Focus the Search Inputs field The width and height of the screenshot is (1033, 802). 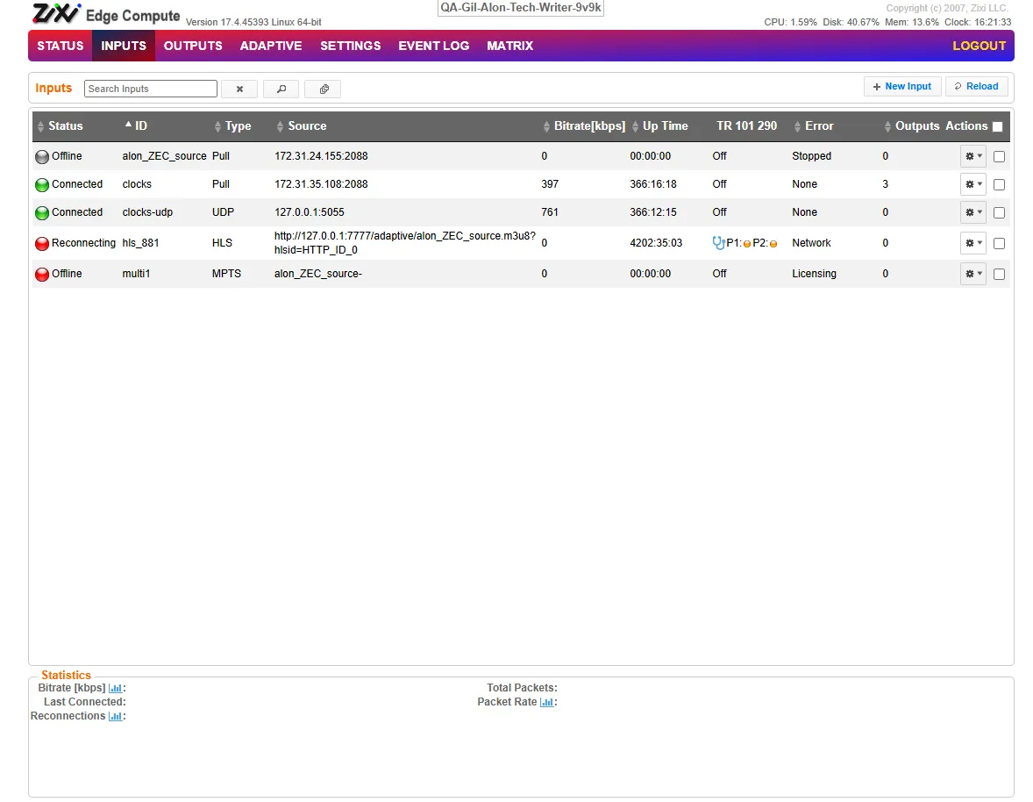click(150, 89)
